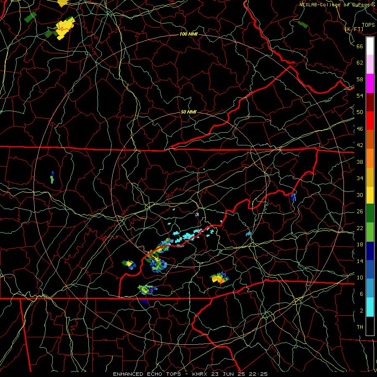Image resolution: width=377 pixels, height=377 pixels.
Task: Click the '100 NMI' range ring label
Action: [x=188, y=34]
